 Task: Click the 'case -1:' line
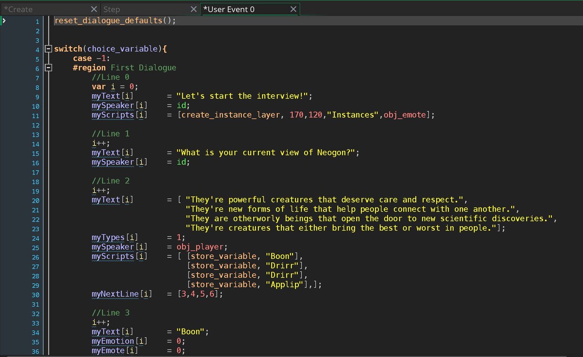(x=91, y=58)
